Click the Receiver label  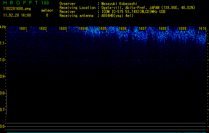(67, 12)
